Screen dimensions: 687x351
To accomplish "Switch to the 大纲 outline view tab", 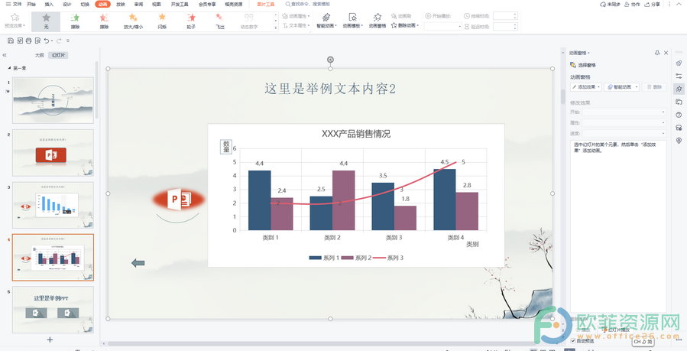I will click(x=40, y=55).
